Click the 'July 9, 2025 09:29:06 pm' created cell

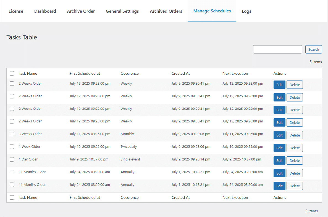pyautogui.click(x=191, y=134)
